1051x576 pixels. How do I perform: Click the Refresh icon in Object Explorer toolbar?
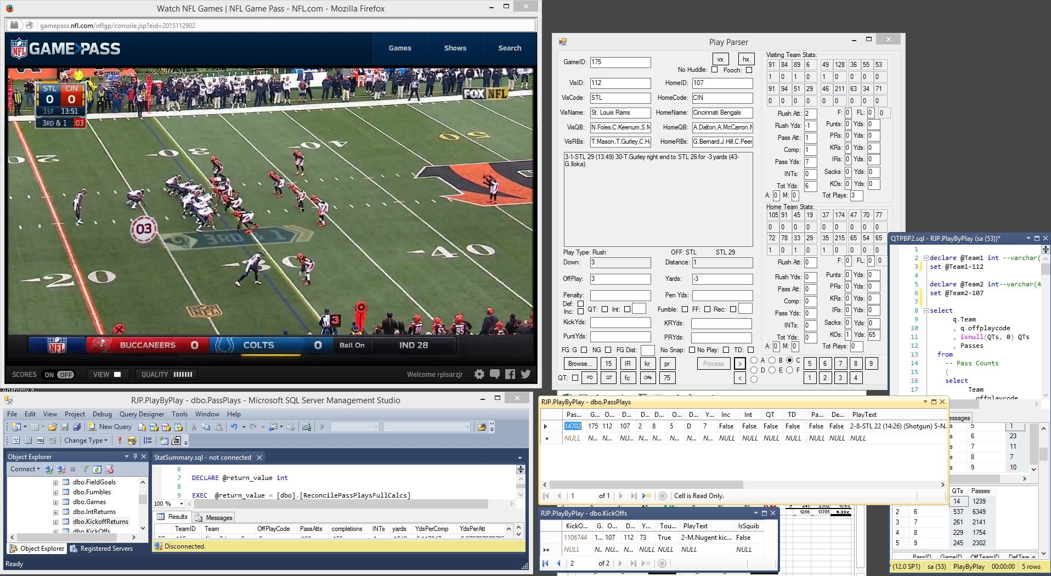pyautogui.click(x=97, y=470)
